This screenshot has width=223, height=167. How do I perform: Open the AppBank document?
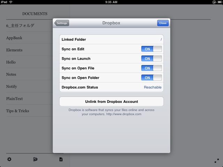(x=14, y=38)
